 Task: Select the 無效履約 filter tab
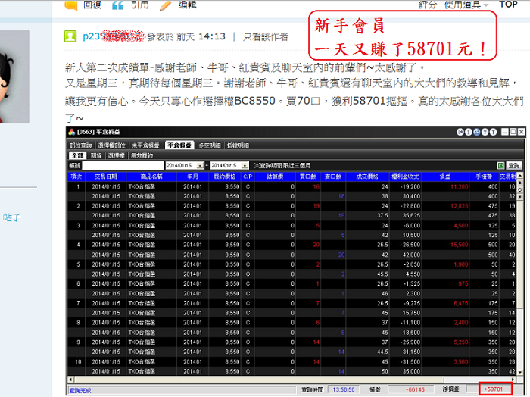(x=142, y=155)
